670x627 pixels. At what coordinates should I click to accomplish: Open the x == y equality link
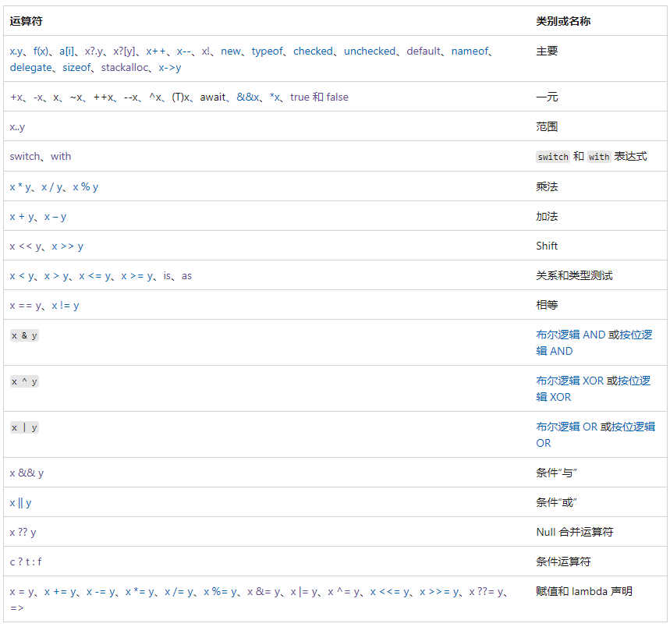[x=25, y=306]
